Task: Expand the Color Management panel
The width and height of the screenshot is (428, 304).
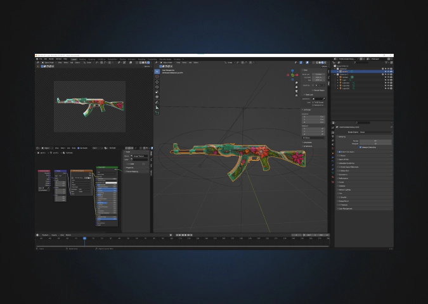Action: 346,208
